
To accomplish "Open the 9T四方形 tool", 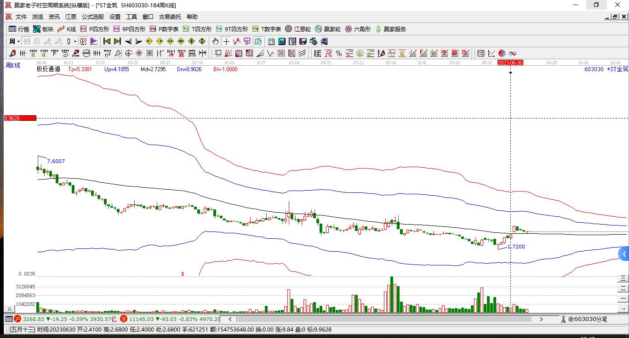I will [232, 29].
